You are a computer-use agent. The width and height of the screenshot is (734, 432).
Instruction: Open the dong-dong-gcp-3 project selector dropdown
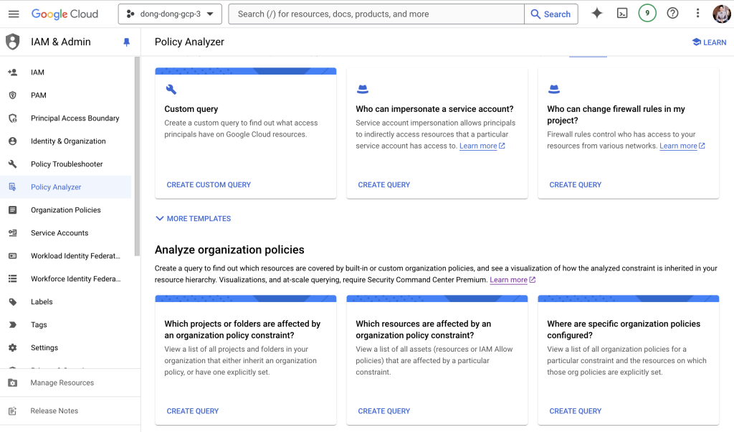coord(171,14)
